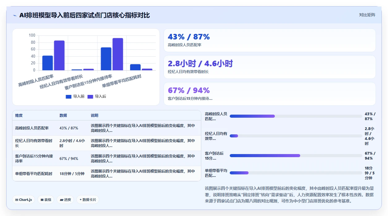The height and width of the screenshot is (216, 388).
Task: Click the progress bar for 客户到访后15分
Action: tap(296, 156)
